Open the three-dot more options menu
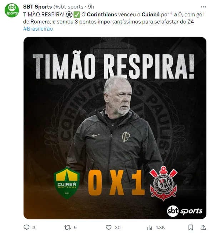Image resolution: width=211 pixels, height=233 pixels. pos(203,7)
